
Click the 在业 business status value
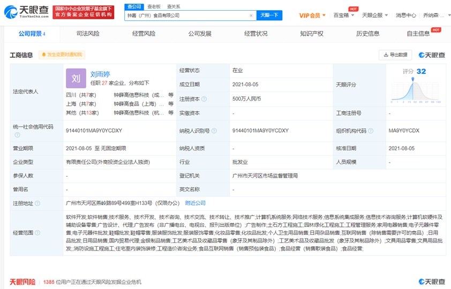tap(238, 71)
